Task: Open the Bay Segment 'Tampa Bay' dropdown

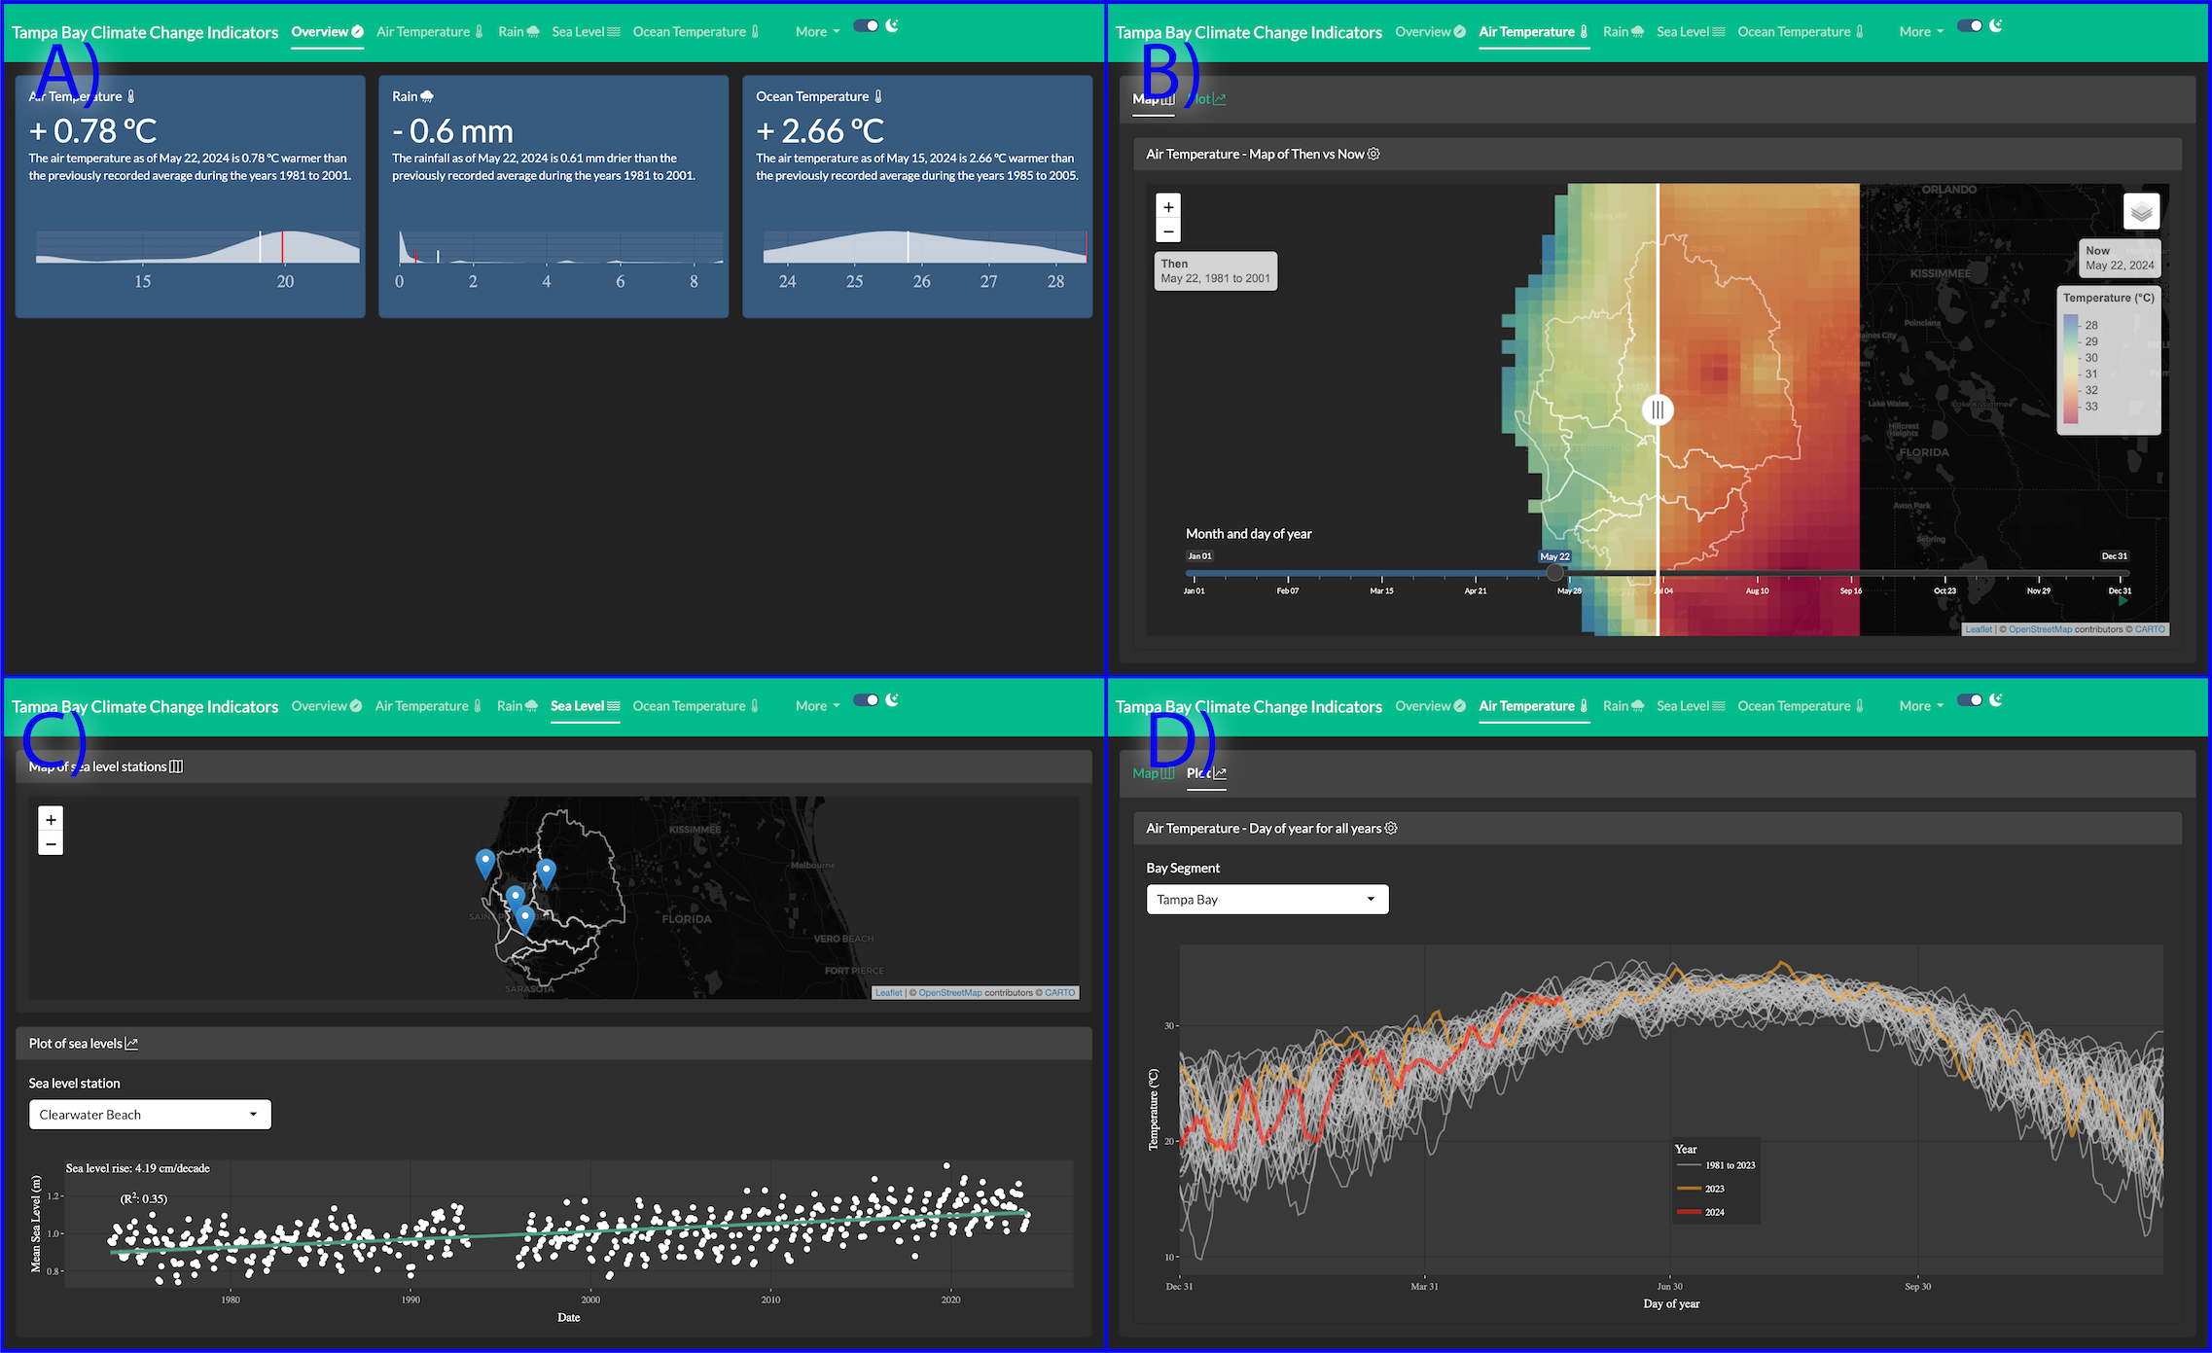Action: click(1267, 899)
